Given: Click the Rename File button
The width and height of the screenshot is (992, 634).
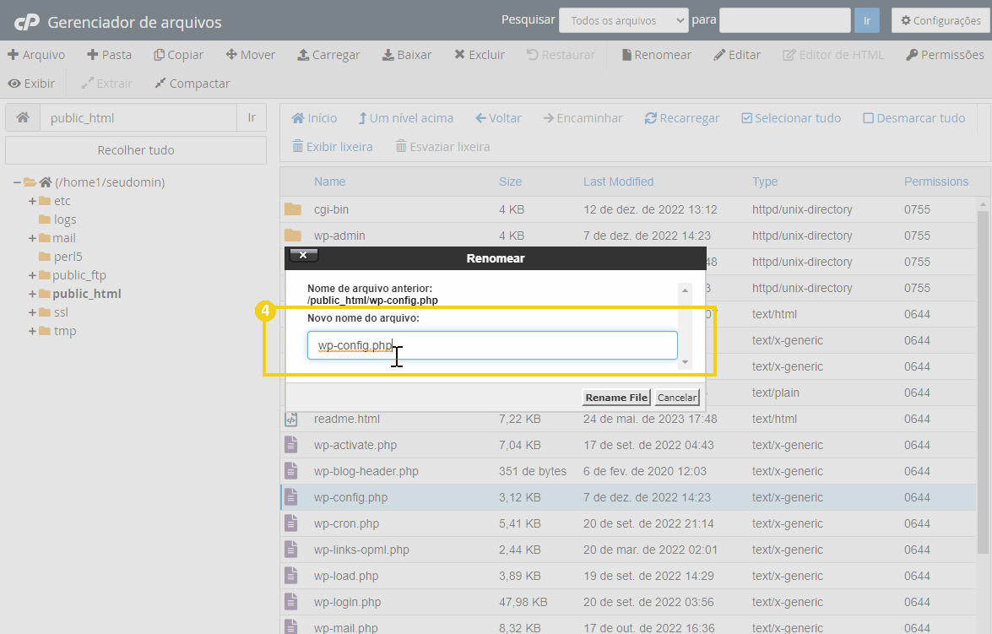Looking at the screenshot, I should click(616, 398).
